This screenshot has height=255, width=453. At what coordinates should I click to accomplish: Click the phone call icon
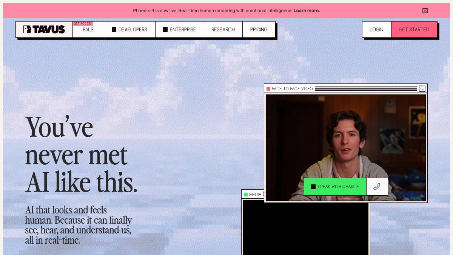coord(377,187)
